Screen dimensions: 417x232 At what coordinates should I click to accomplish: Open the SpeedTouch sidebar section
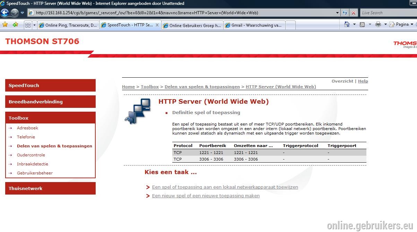[50, 85]
